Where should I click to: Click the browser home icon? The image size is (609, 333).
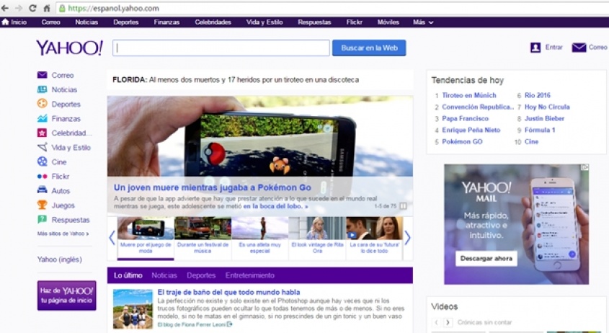click(46, 8)
